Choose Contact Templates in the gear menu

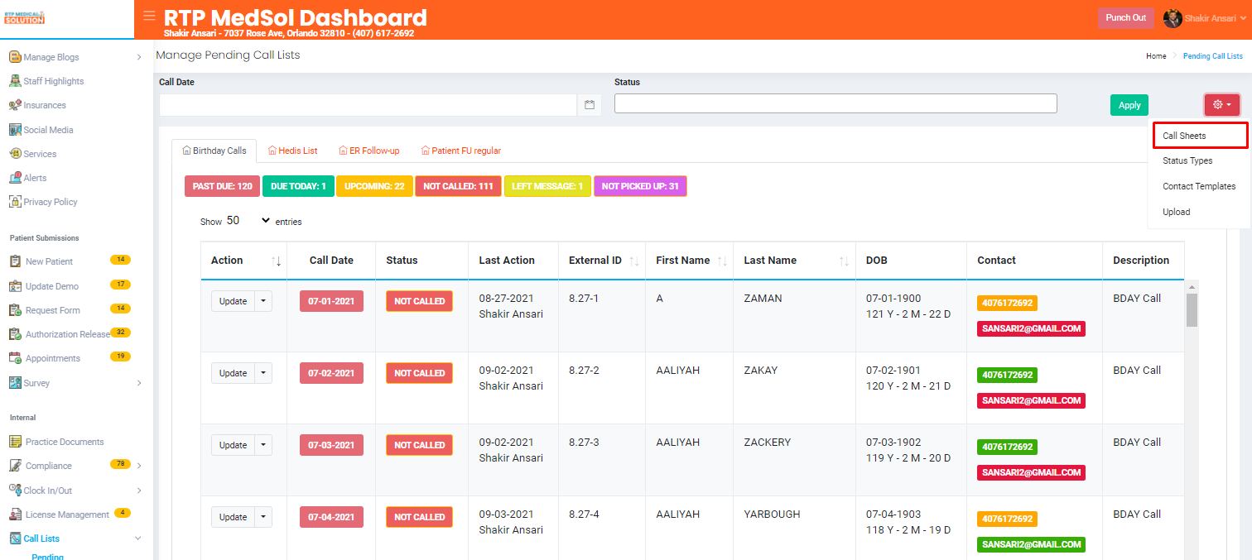pyautogui.click(x=1199, y=186)
